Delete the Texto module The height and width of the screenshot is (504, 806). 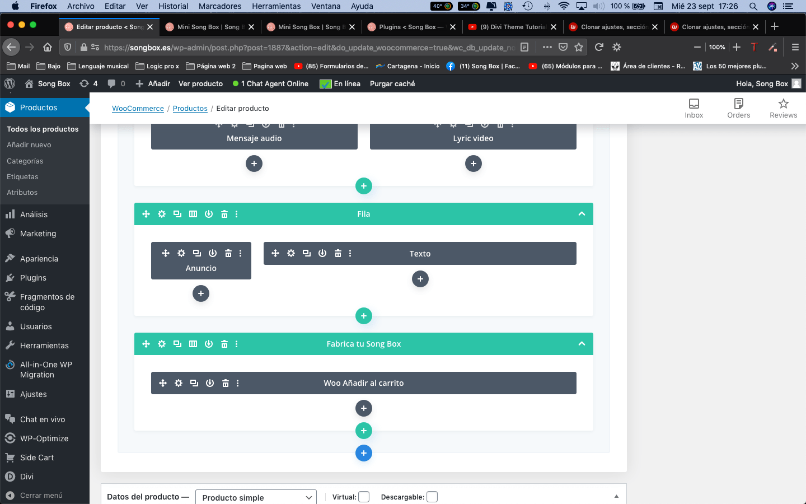pos(338,253)
